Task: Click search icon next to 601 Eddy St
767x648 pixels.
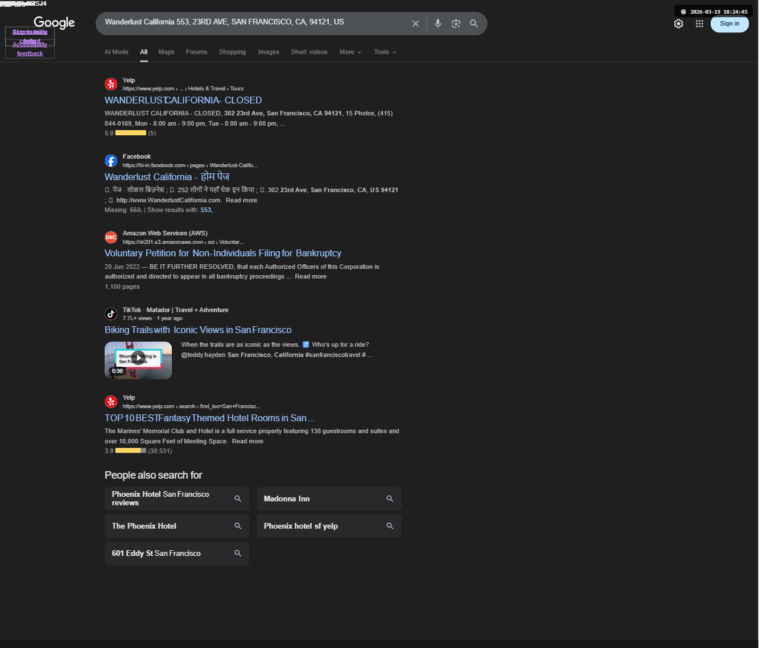Action: coord(238,553)
